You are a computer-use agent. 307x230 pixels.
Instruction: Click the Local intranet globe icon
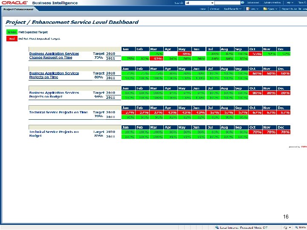217,227
